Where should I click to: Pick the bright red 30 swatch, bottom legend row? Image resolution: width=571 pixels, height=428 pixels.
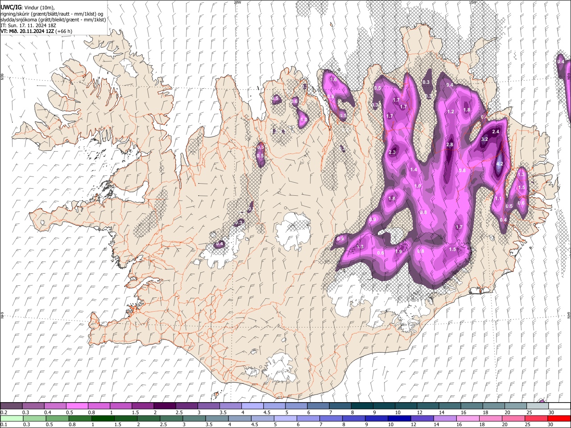(x=559, y=419)
